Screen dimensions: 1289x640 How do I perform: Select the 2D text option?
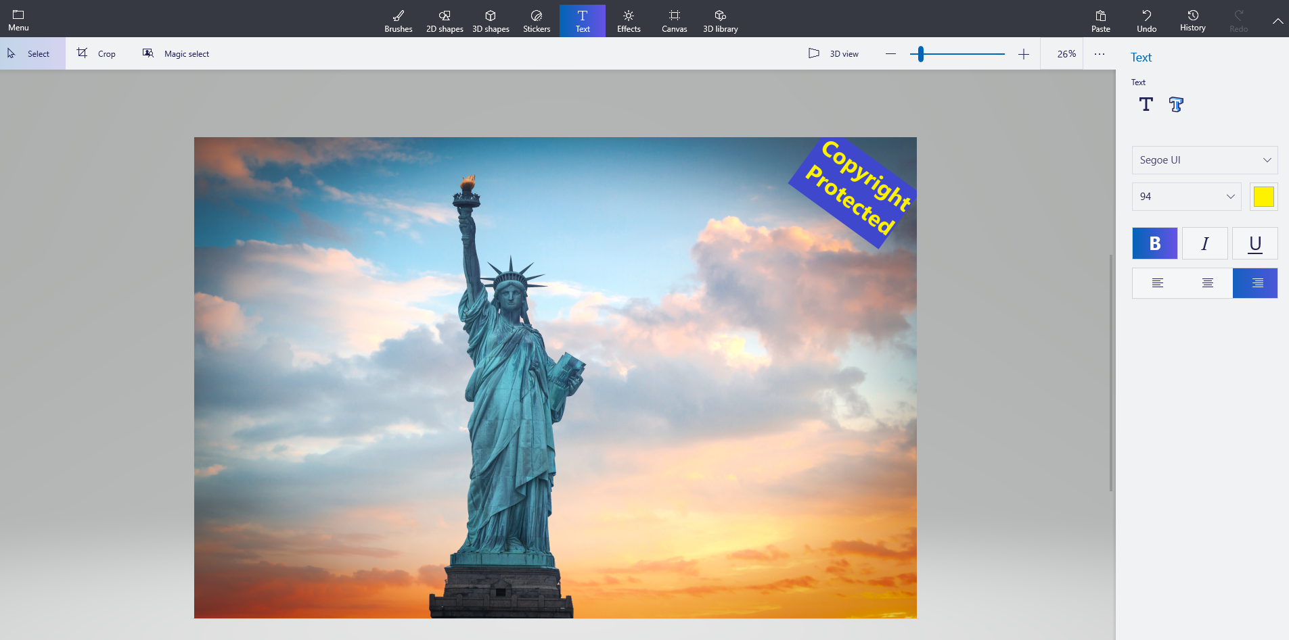(1146, 104)
